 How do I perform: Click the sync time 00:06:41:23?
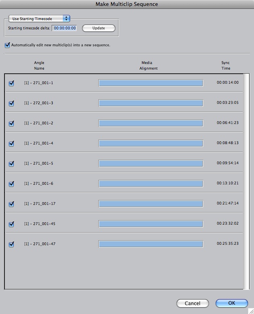(x=227, y=122)
